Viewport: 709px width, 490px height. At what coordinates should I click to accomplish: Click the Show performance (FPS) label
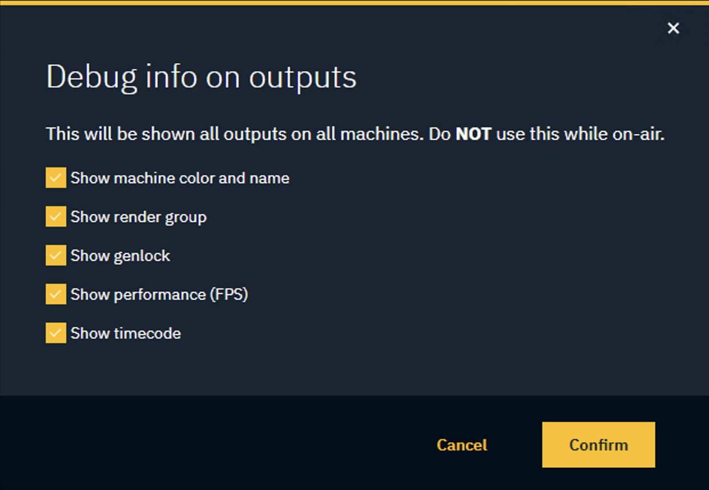point(160,294)
